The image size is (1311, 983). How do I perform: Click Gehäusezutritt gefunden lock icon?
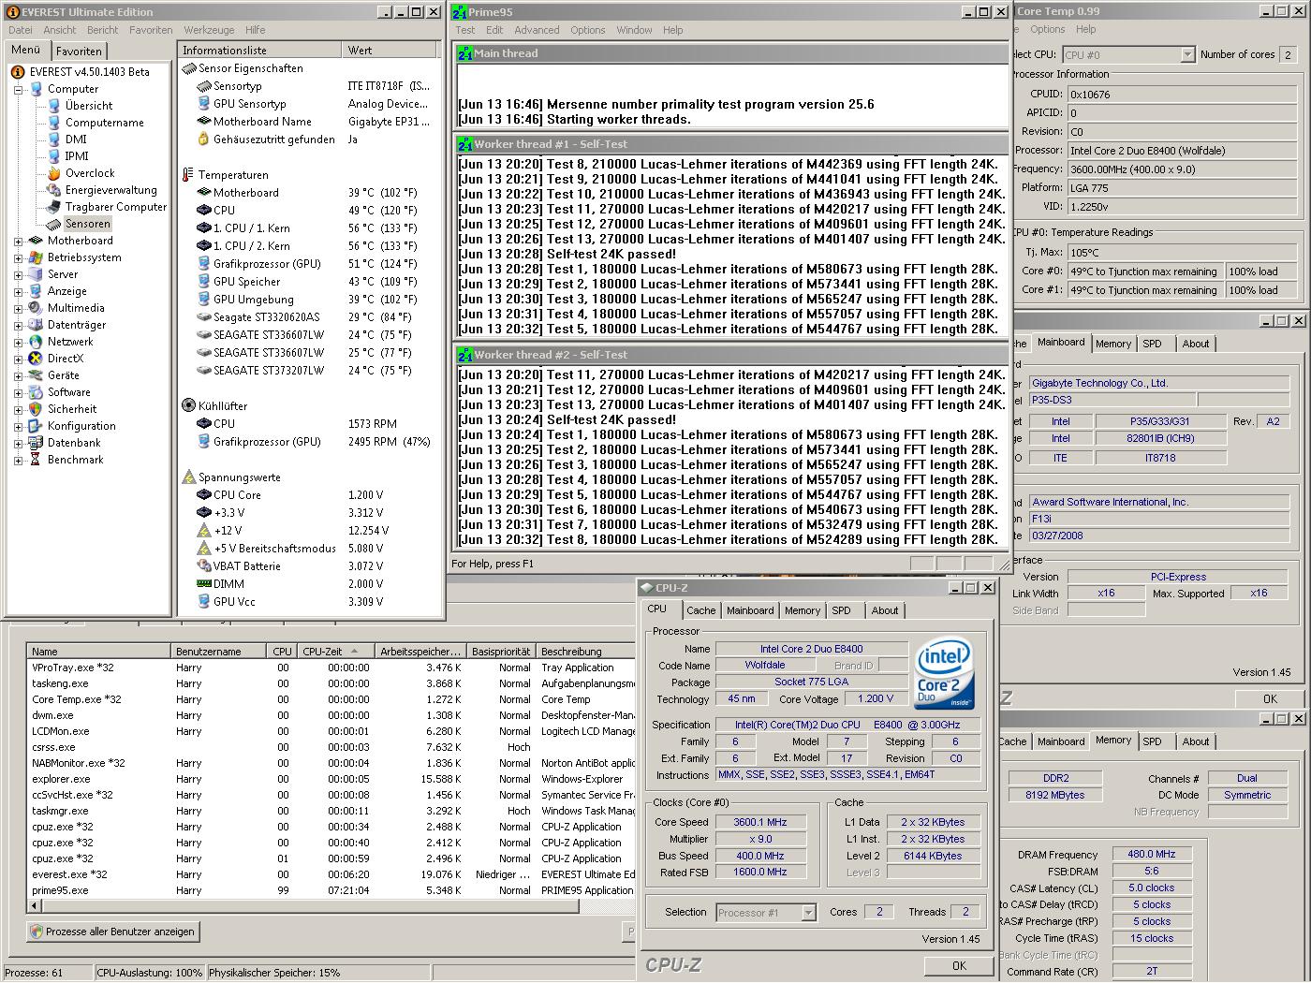(204, 139)
